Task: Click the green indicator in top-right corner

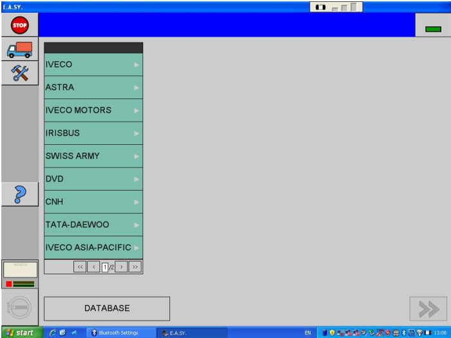Action: click(x=433, y=29)
